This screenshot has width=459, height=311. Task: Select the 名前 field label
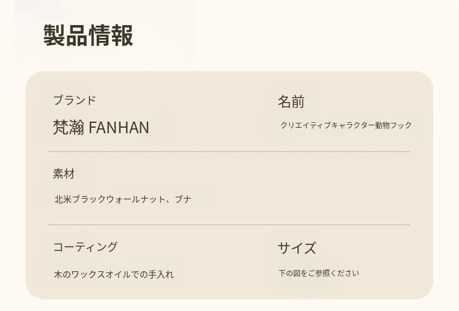[x=291, y=101]
